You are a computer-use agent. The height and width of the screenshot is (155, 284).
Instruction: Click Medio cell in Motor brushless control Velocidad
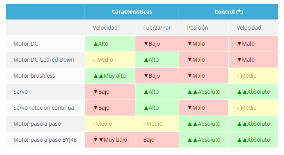point(253,76)
